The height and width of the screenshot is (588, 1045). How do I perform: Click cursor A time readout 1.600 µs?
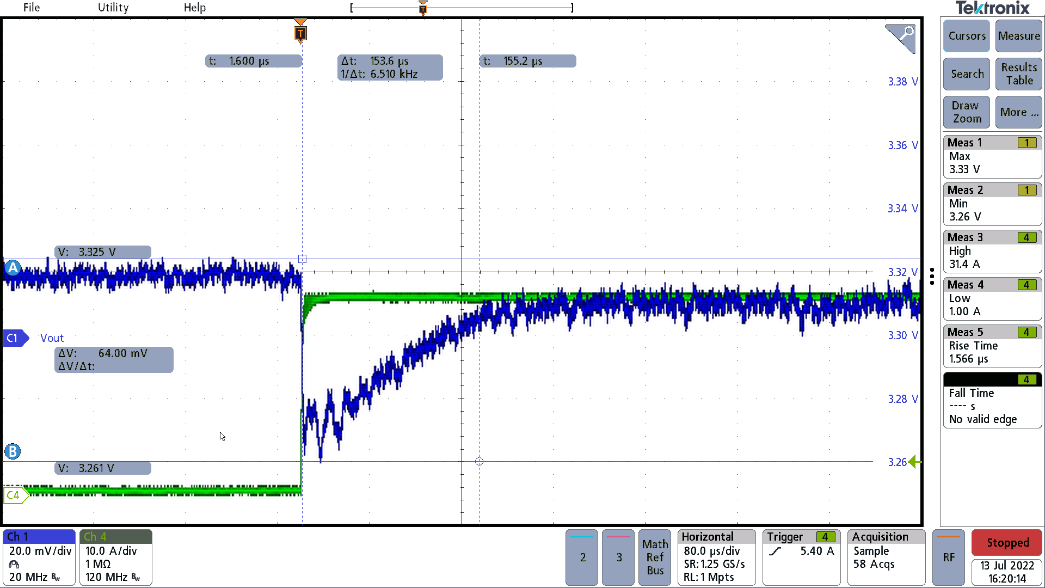click(253, 61)
